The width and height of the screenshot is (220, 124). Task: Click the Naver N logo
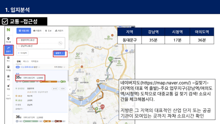tap(8, 30)
